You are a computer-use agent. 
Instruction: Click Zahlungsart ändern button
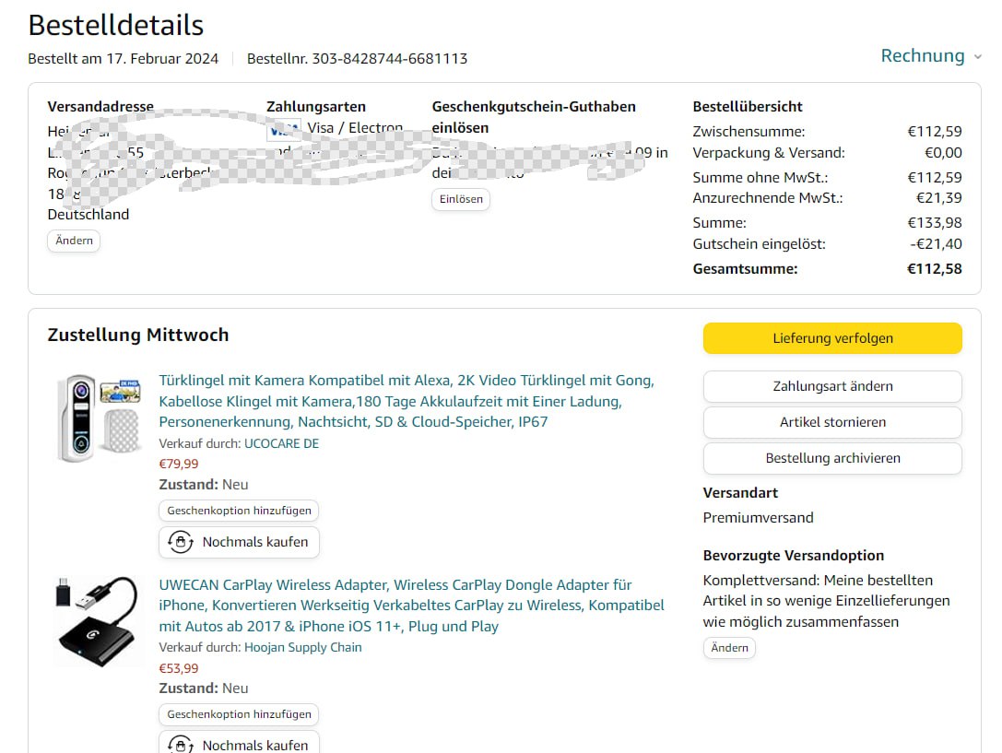tap(832, 386)
